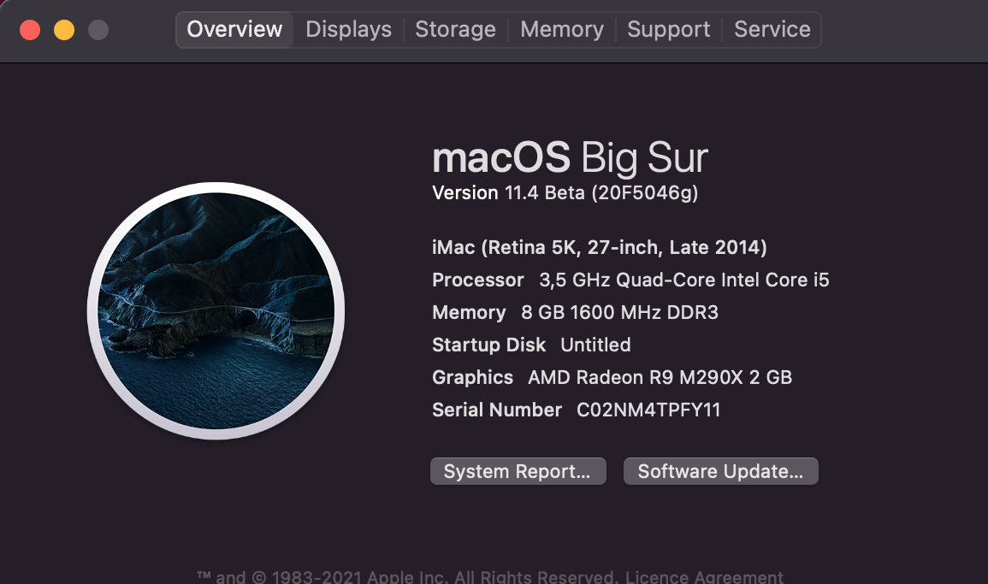Click the macOS Big Sur wallpaper icon

[216, 310]
